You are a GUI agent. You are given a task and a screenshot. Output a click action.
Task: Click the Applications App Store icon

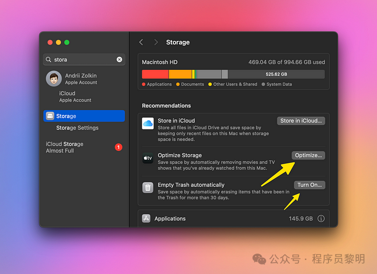point(146,219)
